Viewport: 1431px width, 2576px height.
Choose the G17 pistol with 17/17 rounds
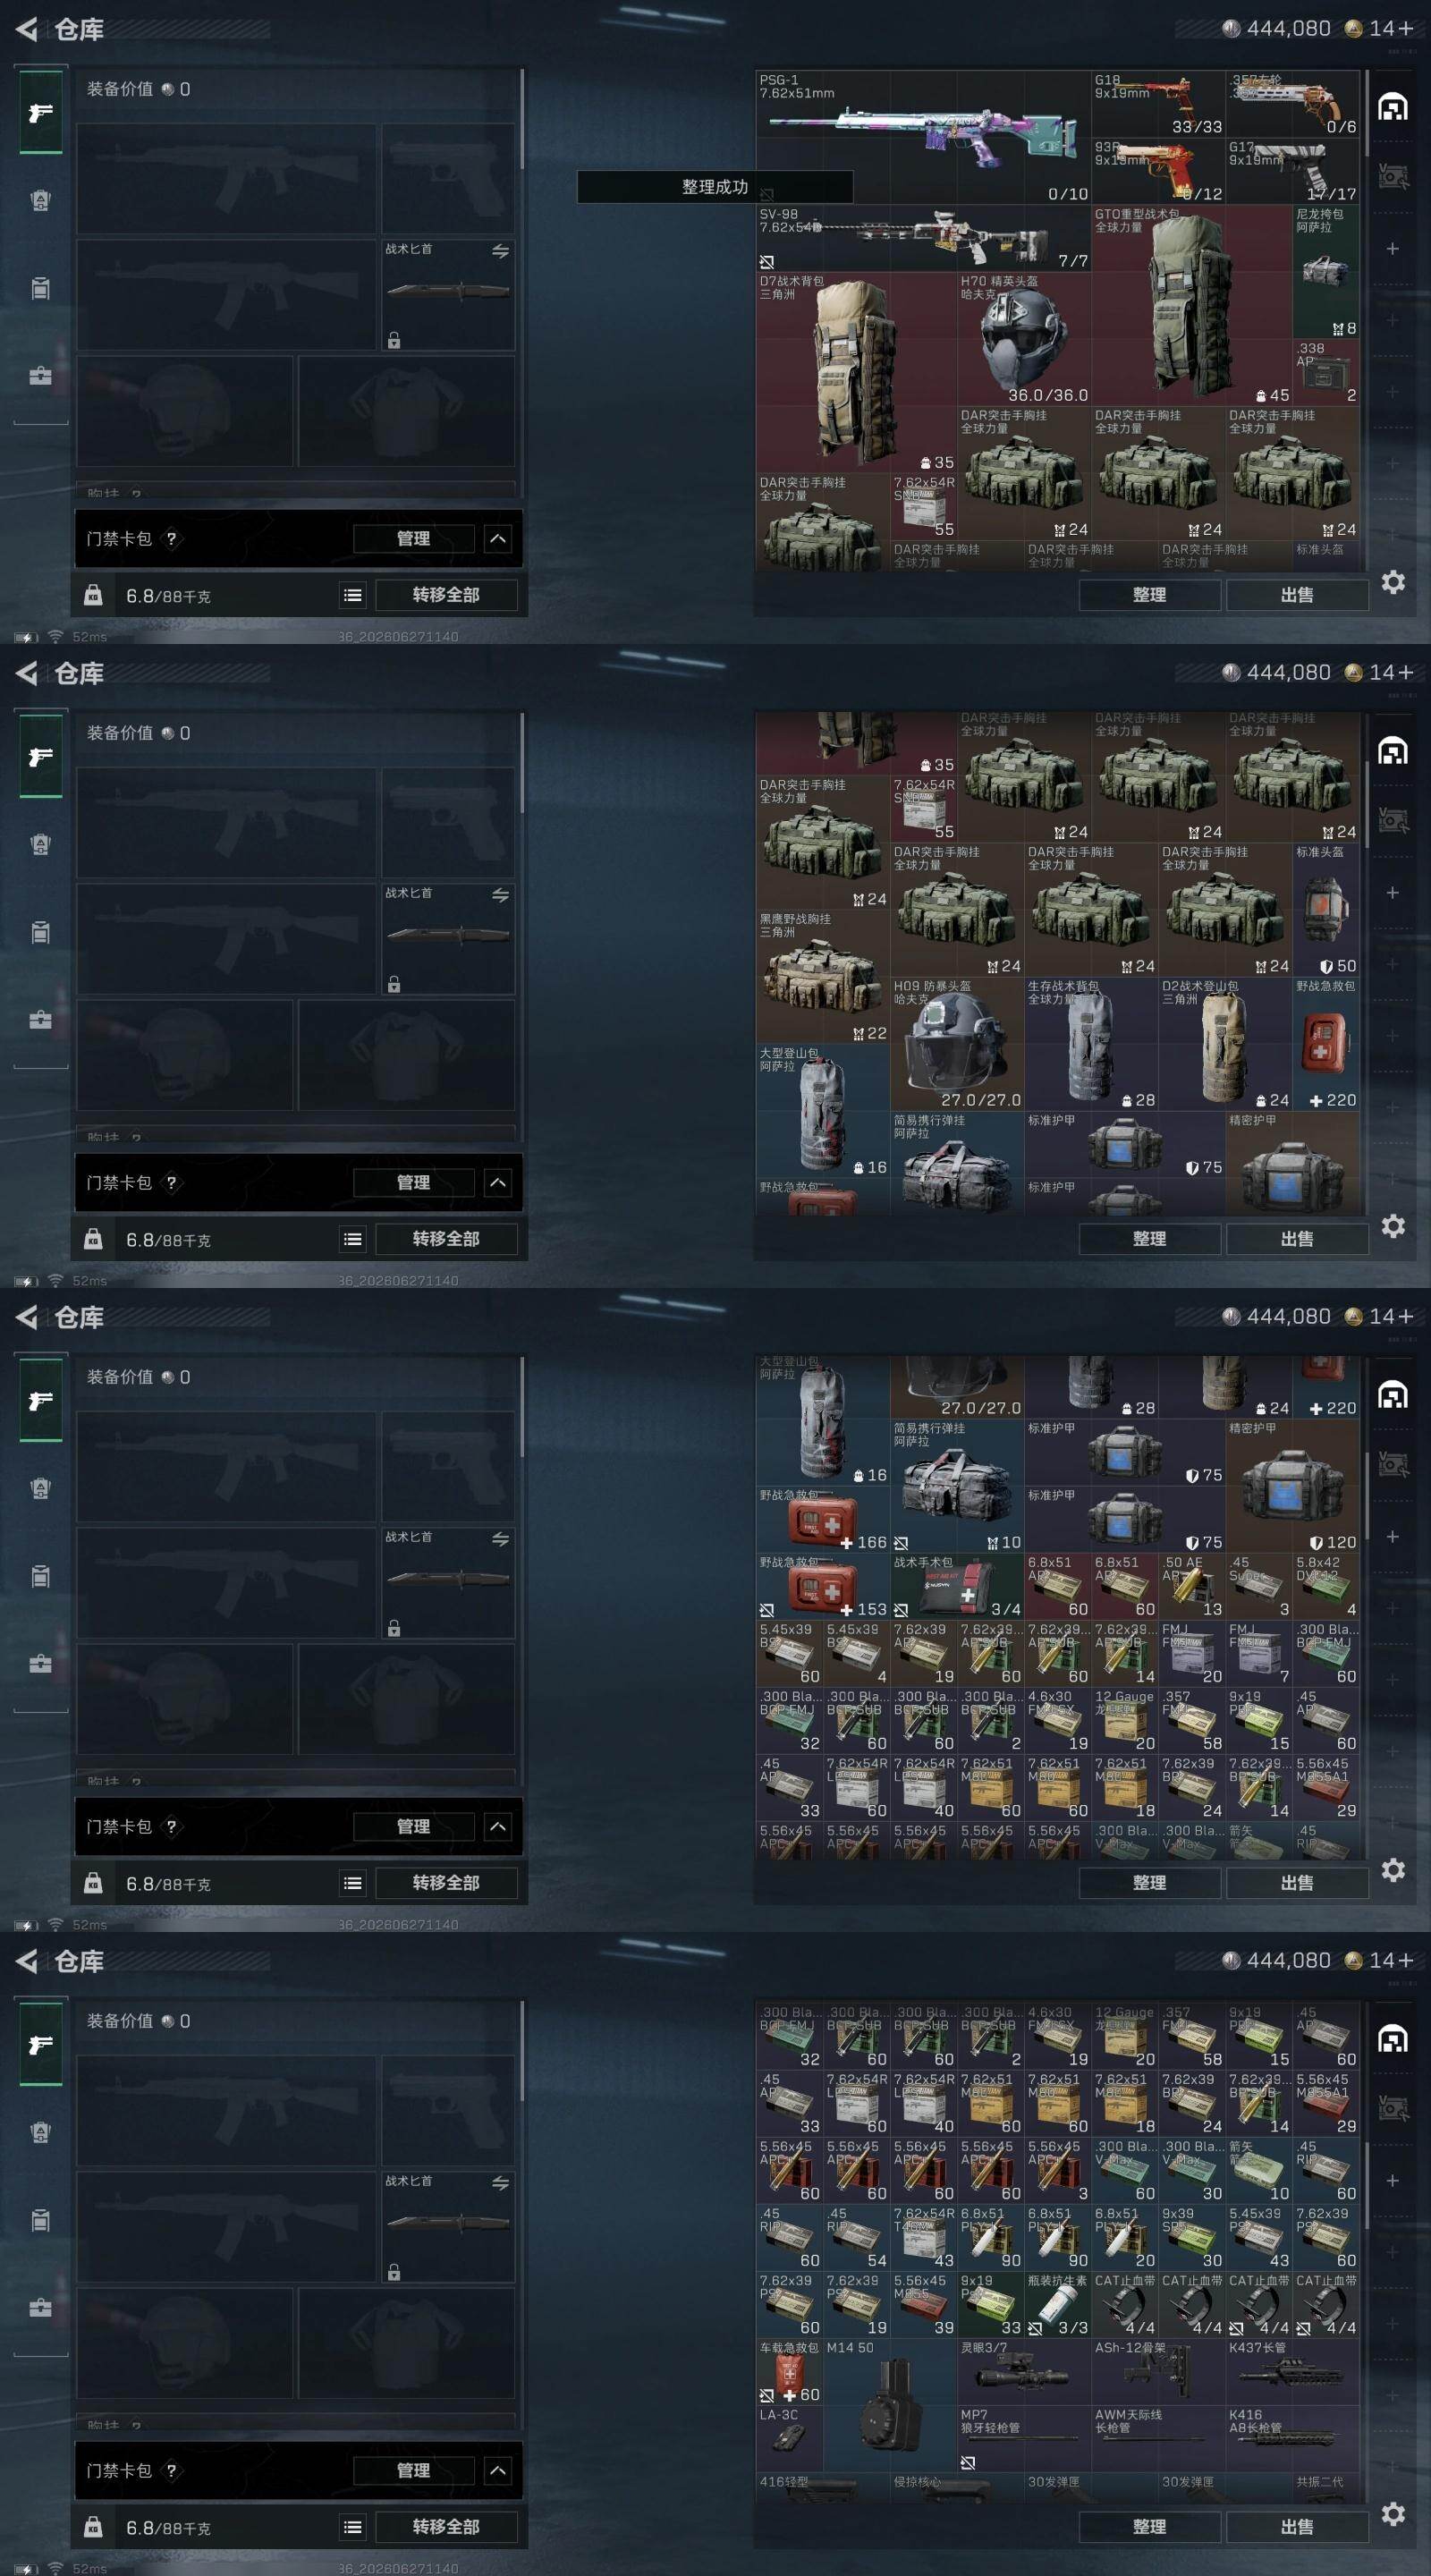pyautogui.click(x=1292, y=171)
